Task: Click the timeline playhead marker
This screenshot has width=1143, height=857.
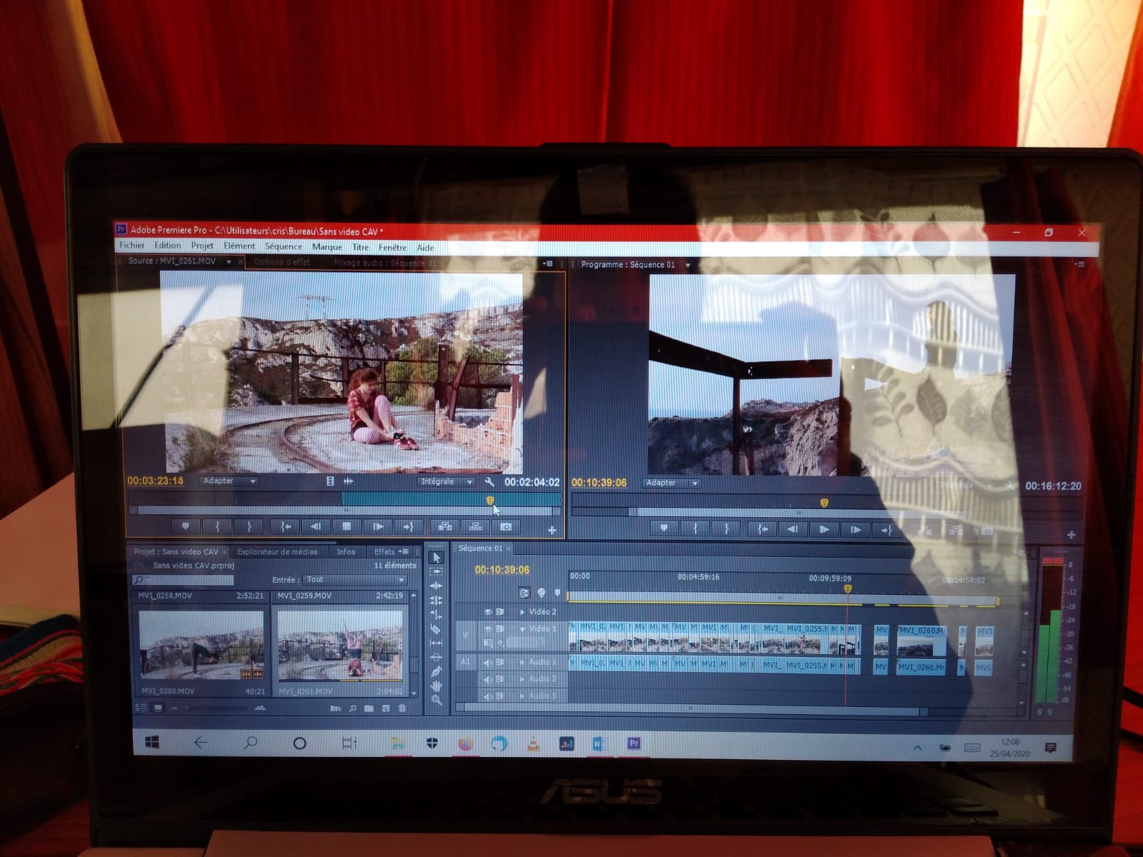Action: pos(848,589)
